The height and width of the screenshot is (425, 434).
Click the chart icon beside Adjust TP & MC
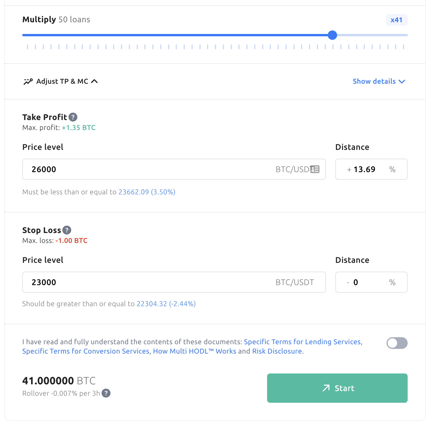pos(28,81)
